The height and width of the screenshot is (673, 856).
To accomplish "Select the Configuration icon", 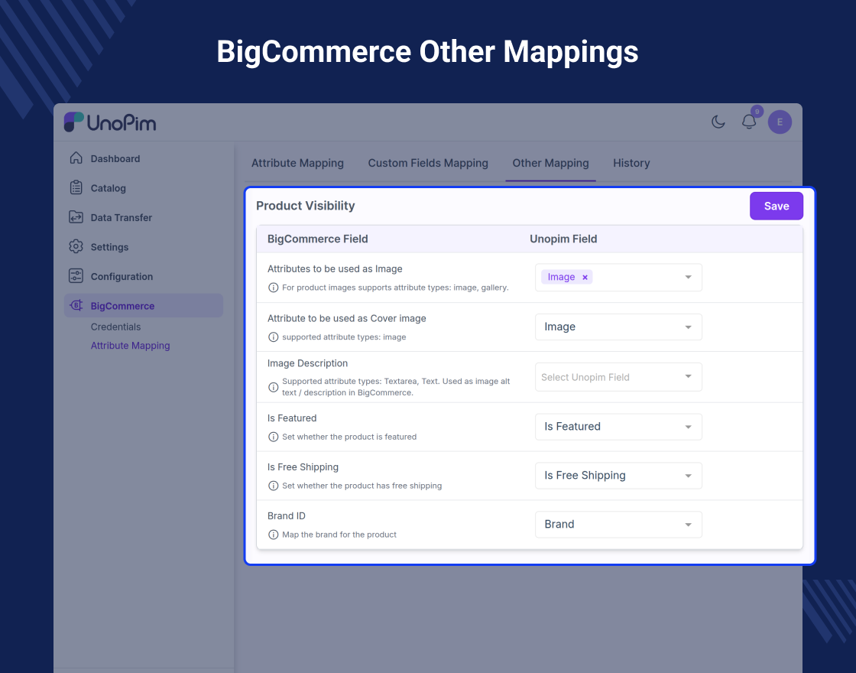I will 76,276.
